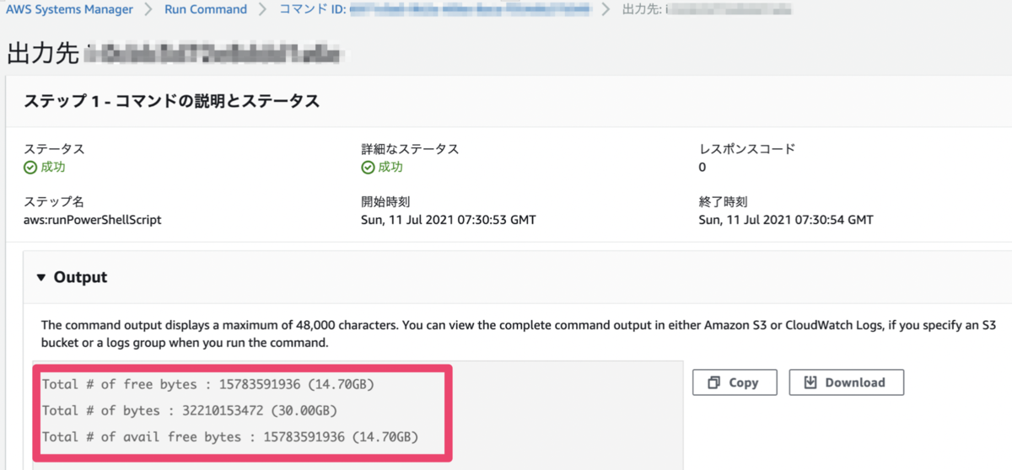Screen dimensions: 1012x470
Task: Click the 終了時刻 label
Action: (x=723, y=202)
